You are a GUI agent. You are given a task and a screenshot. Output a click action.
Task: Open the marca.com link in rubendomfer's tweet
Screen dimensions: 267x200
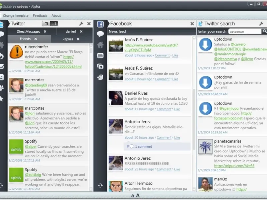(x=53, y=62)
